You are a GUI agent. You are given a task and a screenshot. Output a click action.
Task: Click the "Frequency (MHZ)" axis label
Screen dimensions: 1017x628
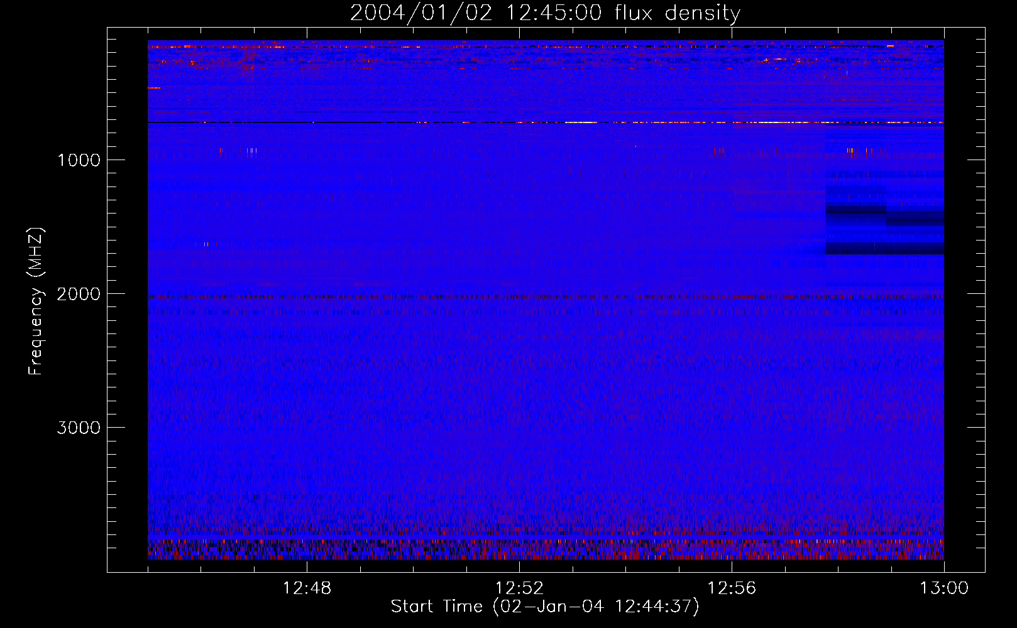(x=36, y=301)
